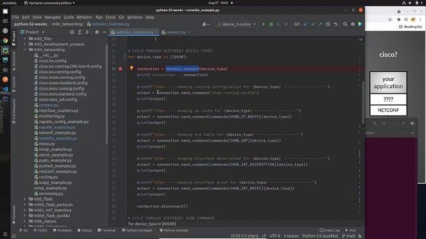Open Project panel options gear
The width and height of the screenshot is (426, 239).
click(x=97, y=32)
